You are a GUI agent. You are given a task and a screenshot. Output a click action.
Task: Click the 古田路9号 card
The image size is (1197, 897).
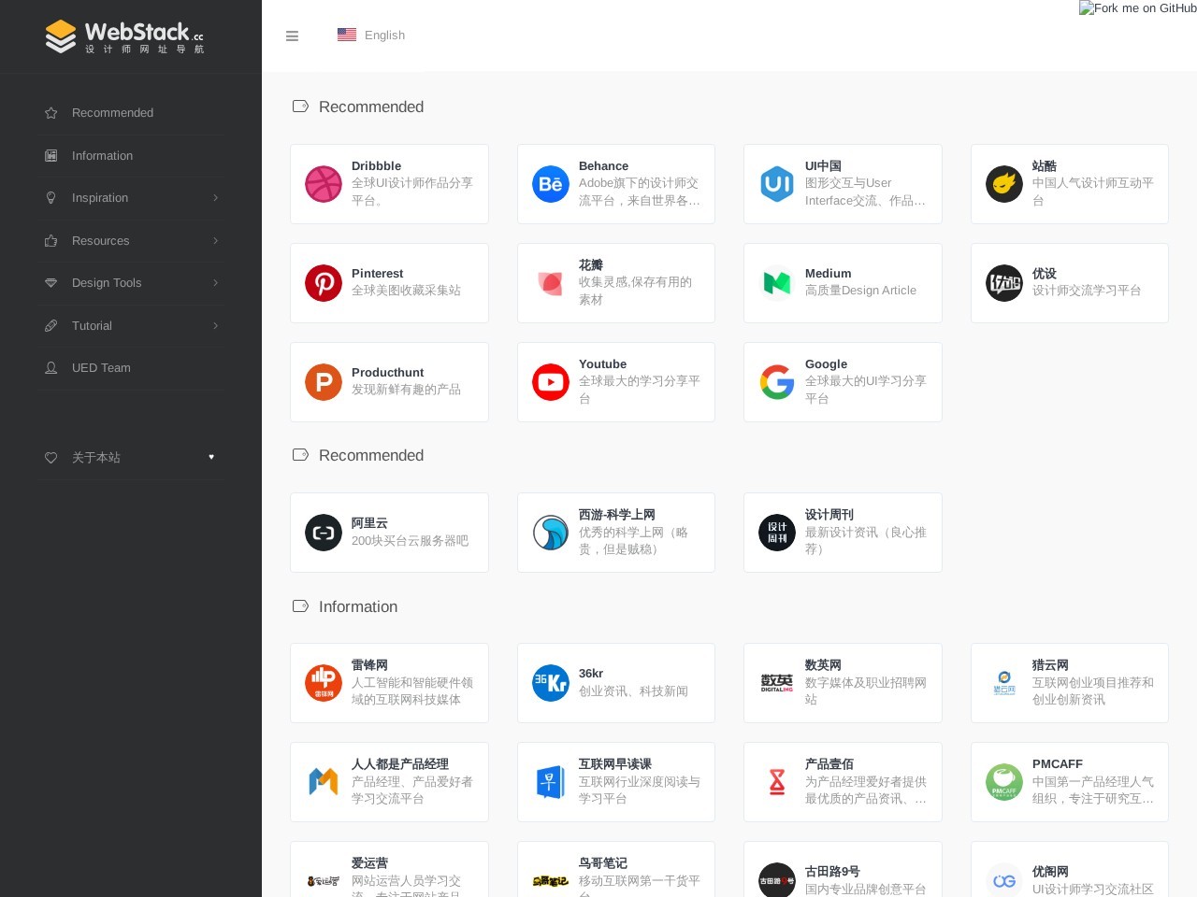843,870
